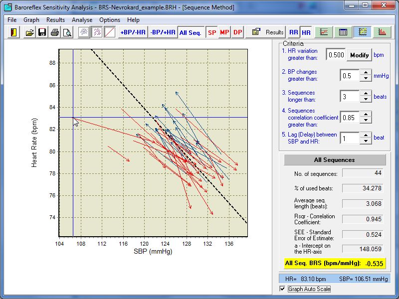Decrease sequences length beats value
399x299 pixels.
[x=366, y=99]
